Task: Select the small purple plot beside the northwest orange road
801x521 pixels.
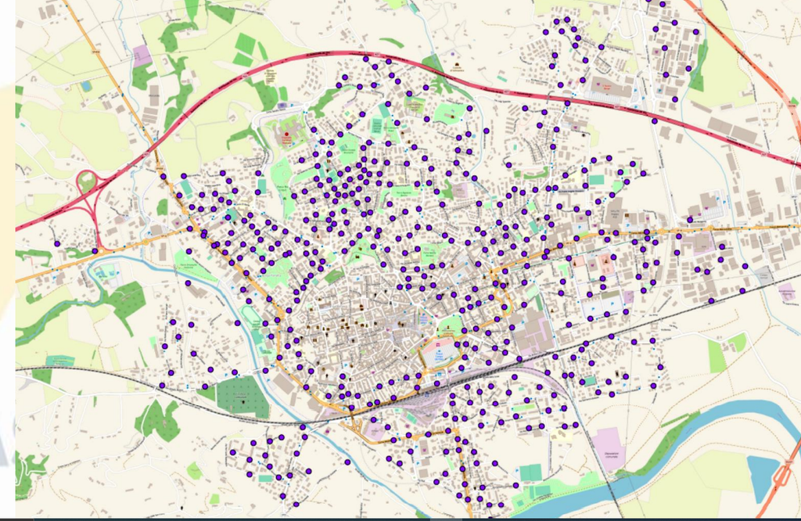Action: pos(142,56)
